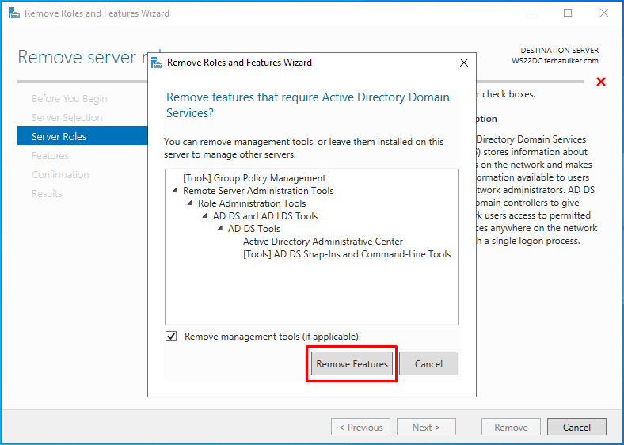The width and height of the screenshot is (624, 445).
Task: Select Remote Server Administration Tools text
Action: (x=258, y=191)
